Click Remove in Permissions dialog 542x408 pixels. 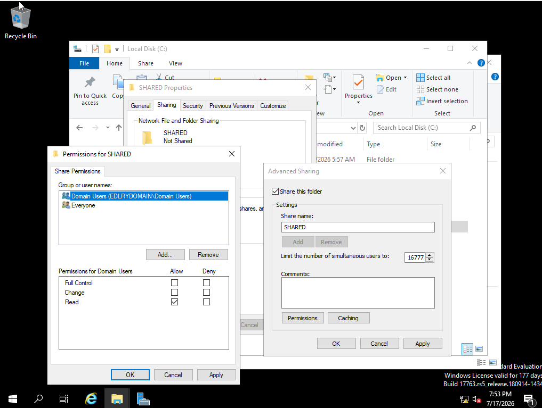(x=208, y=254)
